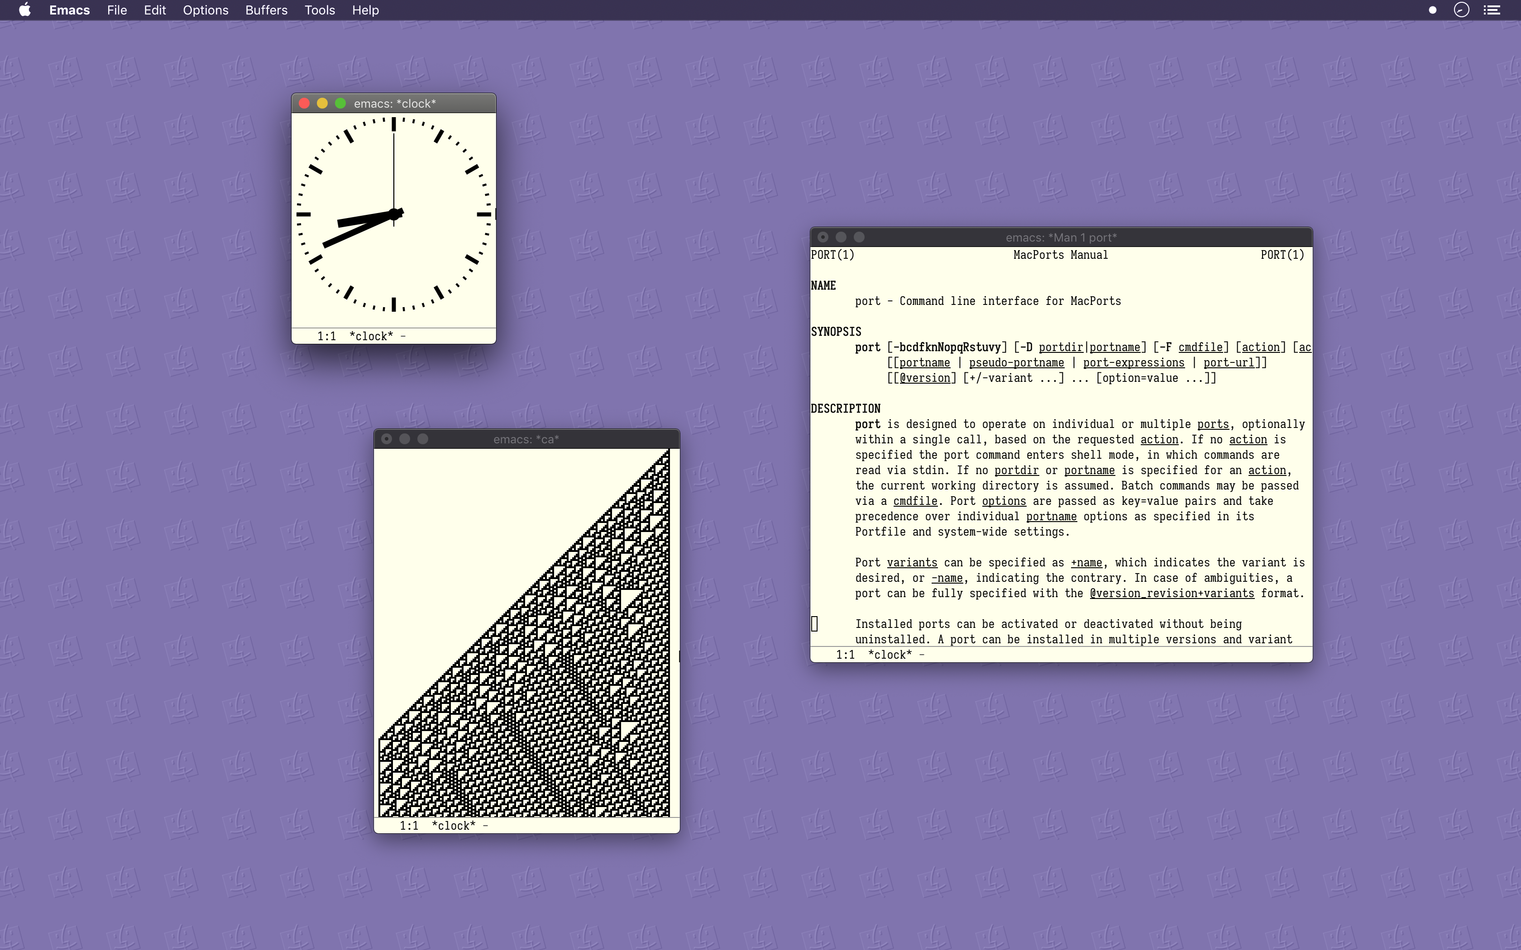Click the underlined port-expressions link
1521x950 pixels.
pos(1133,363)
